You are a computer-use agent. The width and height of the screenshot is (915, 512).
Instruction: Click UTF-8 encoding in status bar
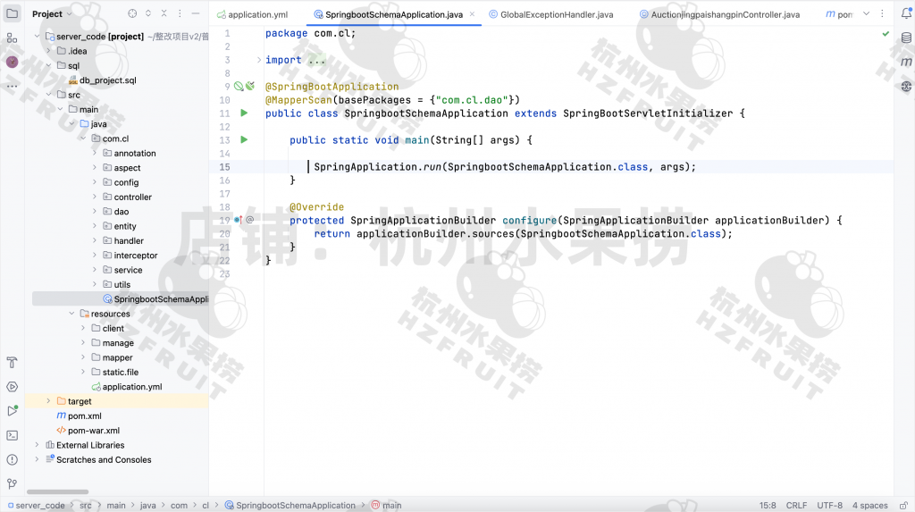tap(829, 506)
